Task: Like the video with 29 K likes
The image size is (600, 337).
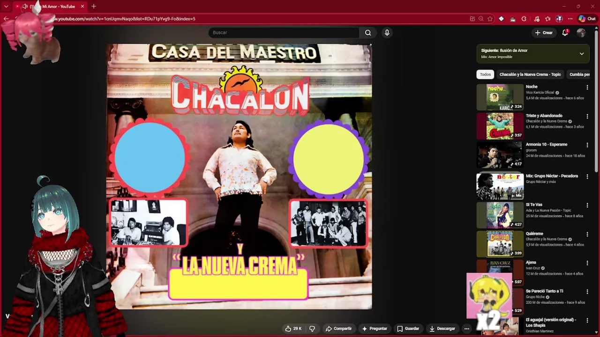Action: coord(293,329)
